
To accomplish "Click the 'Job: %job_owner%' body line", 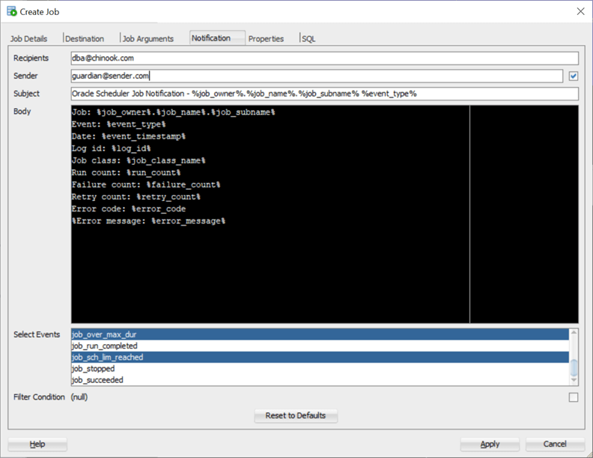I will pyautogui.click(x=174, y=112).
